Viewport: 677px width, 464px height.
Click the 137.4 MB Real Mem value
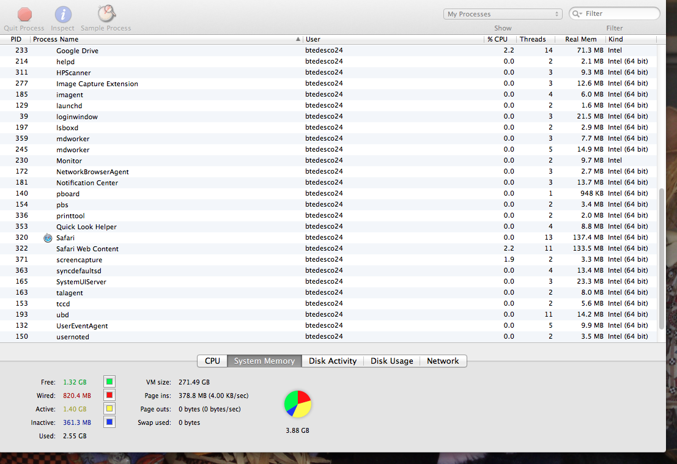588,237
